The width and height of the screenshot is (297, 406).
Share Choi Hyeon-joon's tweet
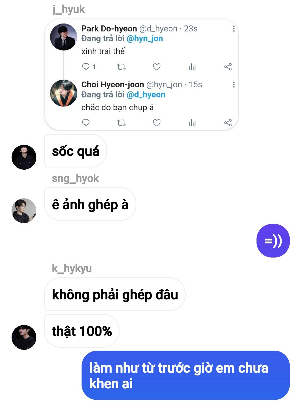(228, 123)
